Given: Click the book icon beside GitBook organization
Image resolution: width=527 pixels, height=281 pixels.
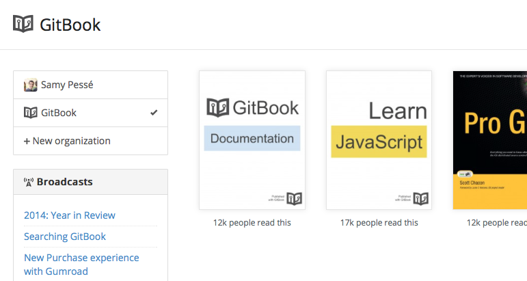Looking at the screenshot, I should click(x=31, y=113).
